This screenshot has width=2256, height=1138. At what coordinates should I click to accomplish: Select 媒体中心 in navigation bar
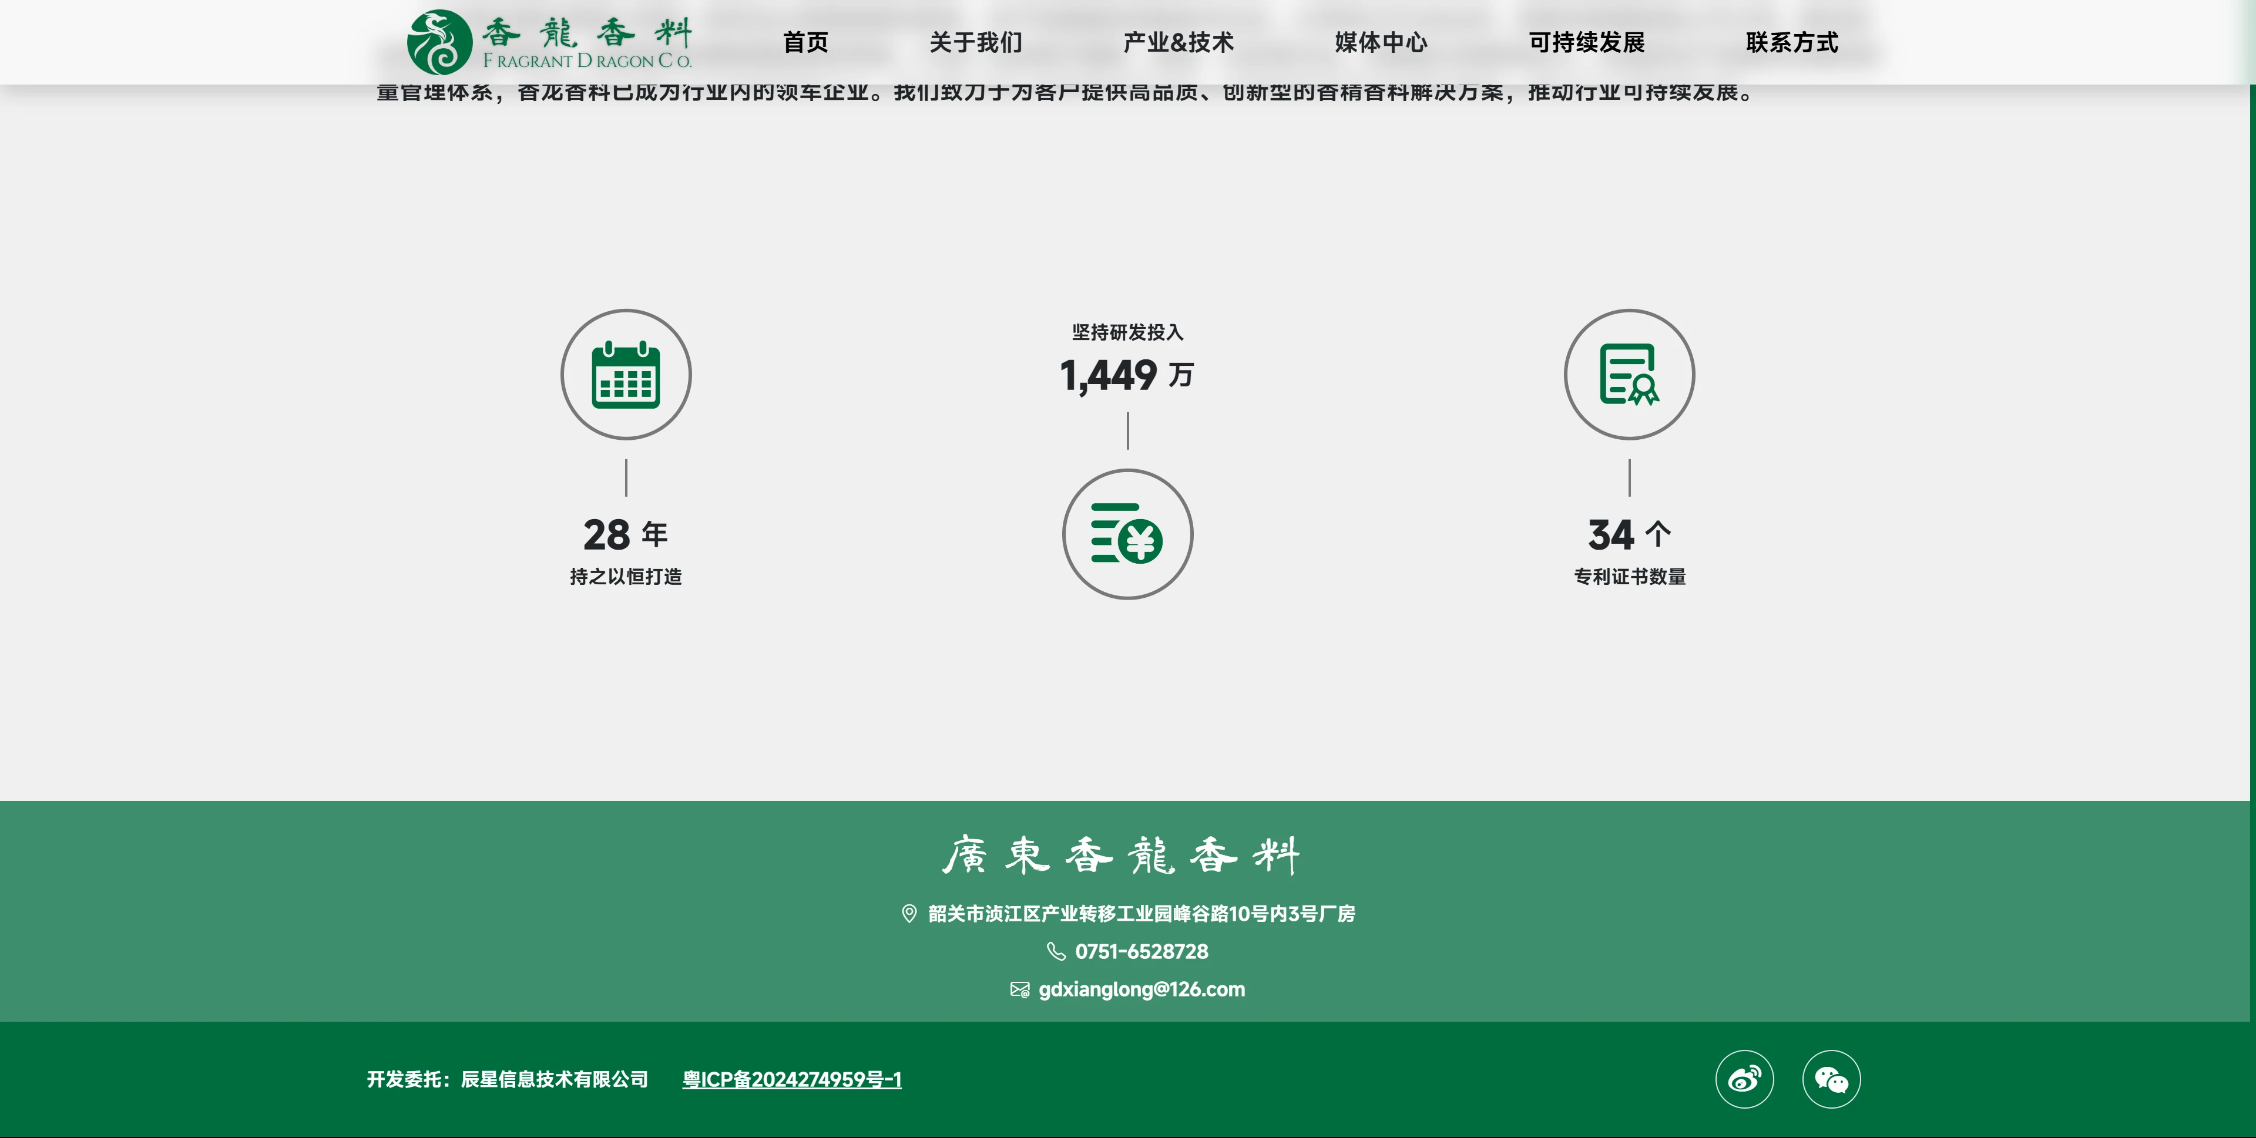pyautogui.click(x=1381, y=42)
